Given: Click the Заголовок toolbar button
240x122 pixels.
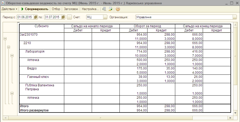Looking at the screenshot, I should 71,9.
